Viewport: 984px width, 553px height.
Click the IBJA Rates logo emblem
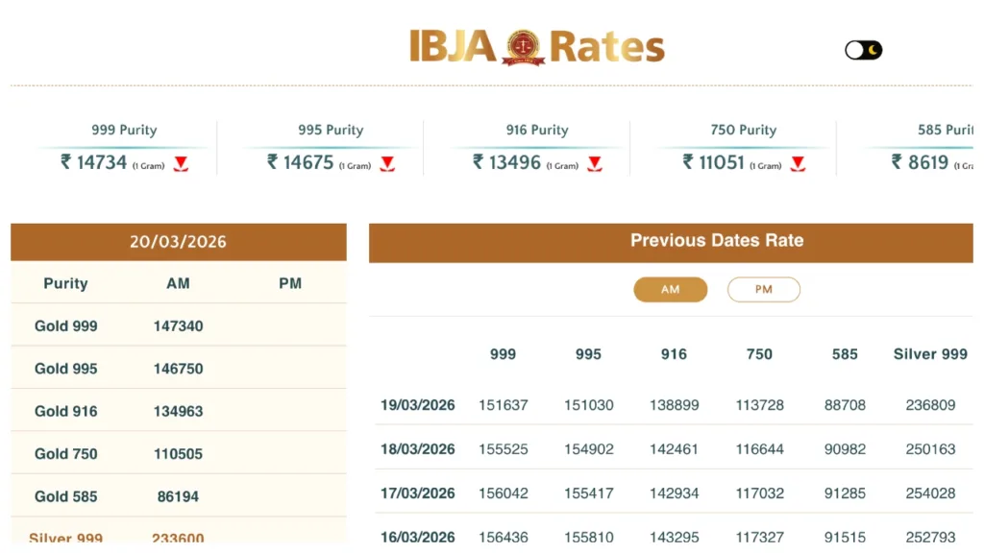click(x=524, y=46)
